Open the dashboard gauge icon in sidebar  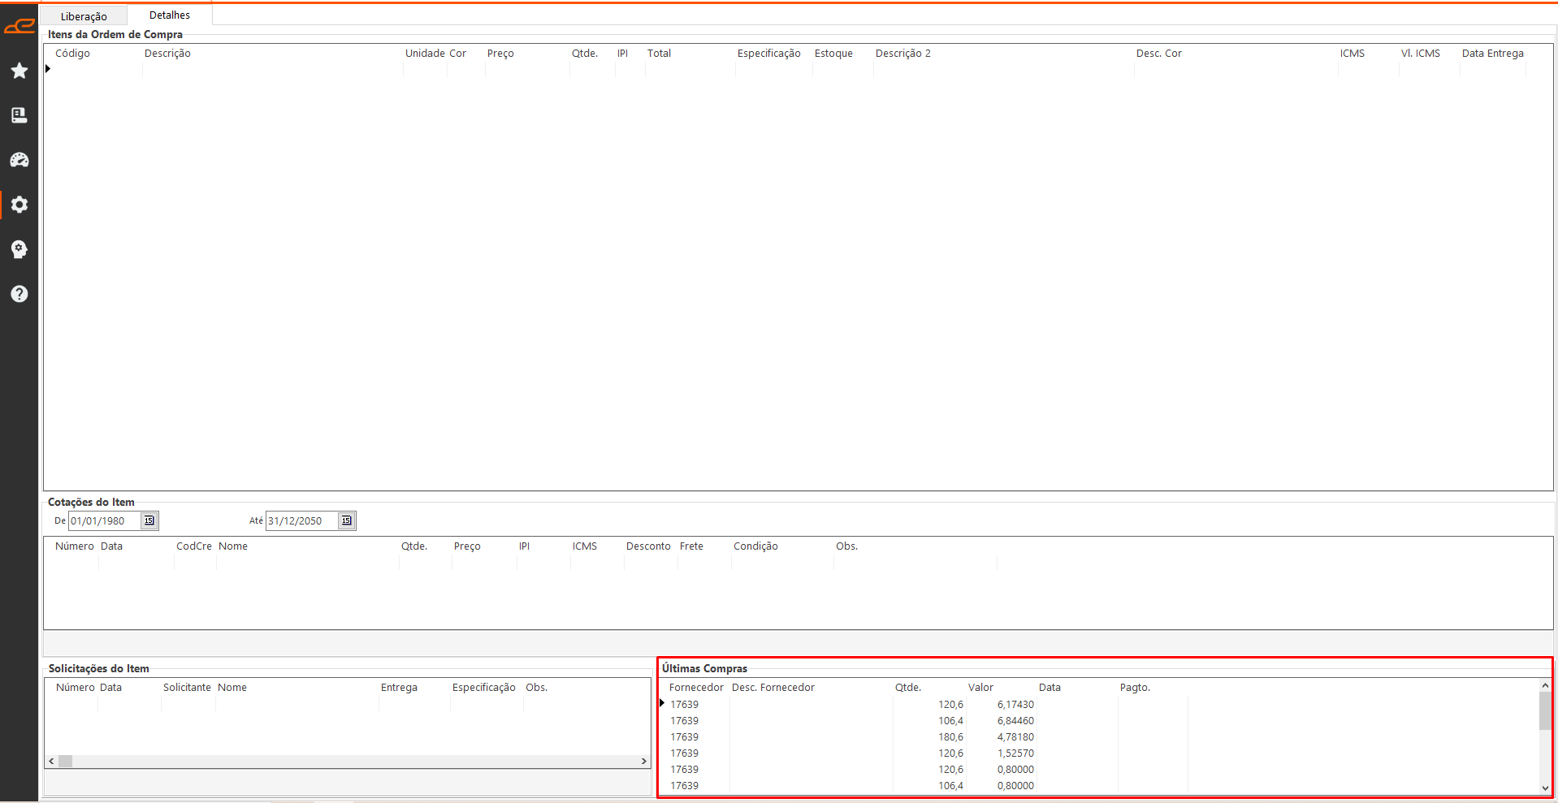pyautogui.click(x=19, y=160)
